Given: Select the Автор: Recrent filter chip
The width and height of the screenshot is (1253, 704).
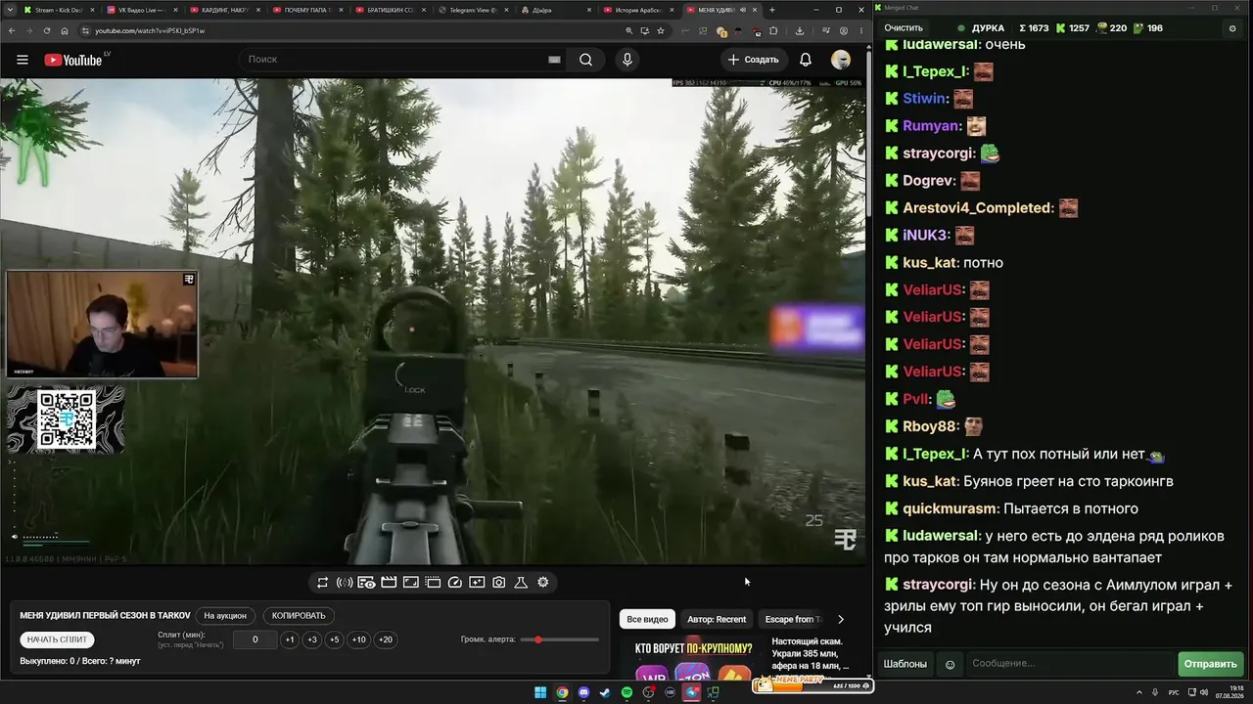Looking at the screenshot, I should click(717, 619).
